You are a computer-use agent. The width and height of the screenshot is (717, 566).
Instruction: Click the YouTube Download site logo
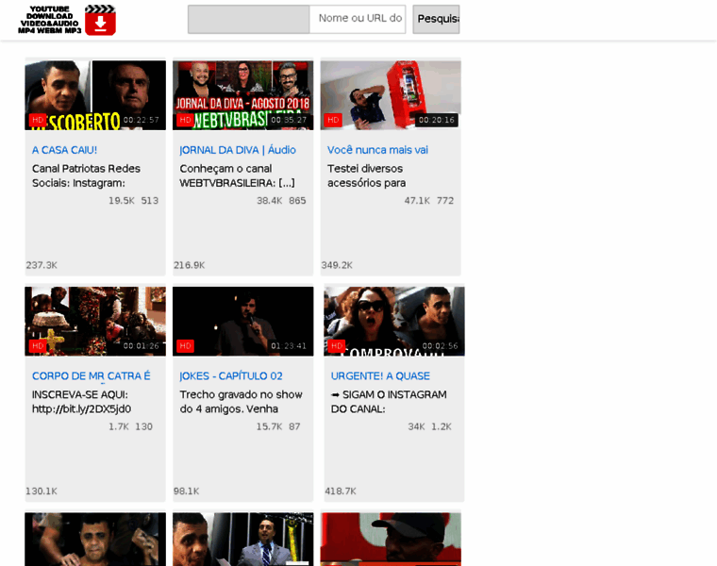tap(49, 20)
